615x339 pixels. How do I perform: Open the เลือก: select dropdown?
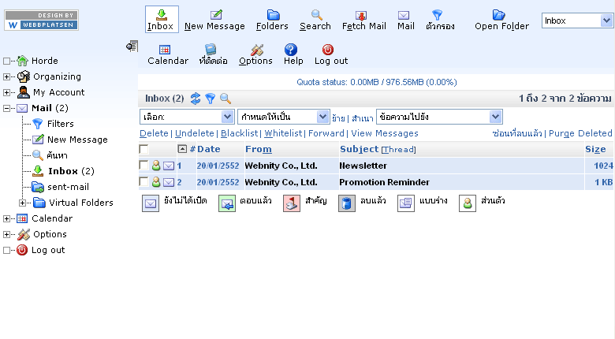187,117
